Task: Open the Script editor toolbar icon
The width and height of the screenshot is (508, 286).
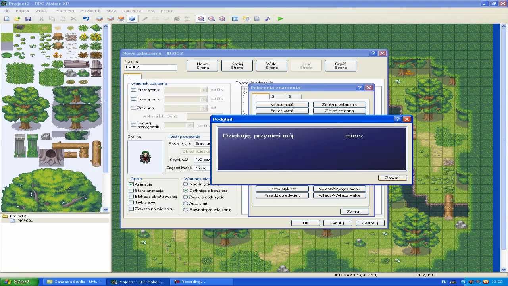Action: (257, 19)
